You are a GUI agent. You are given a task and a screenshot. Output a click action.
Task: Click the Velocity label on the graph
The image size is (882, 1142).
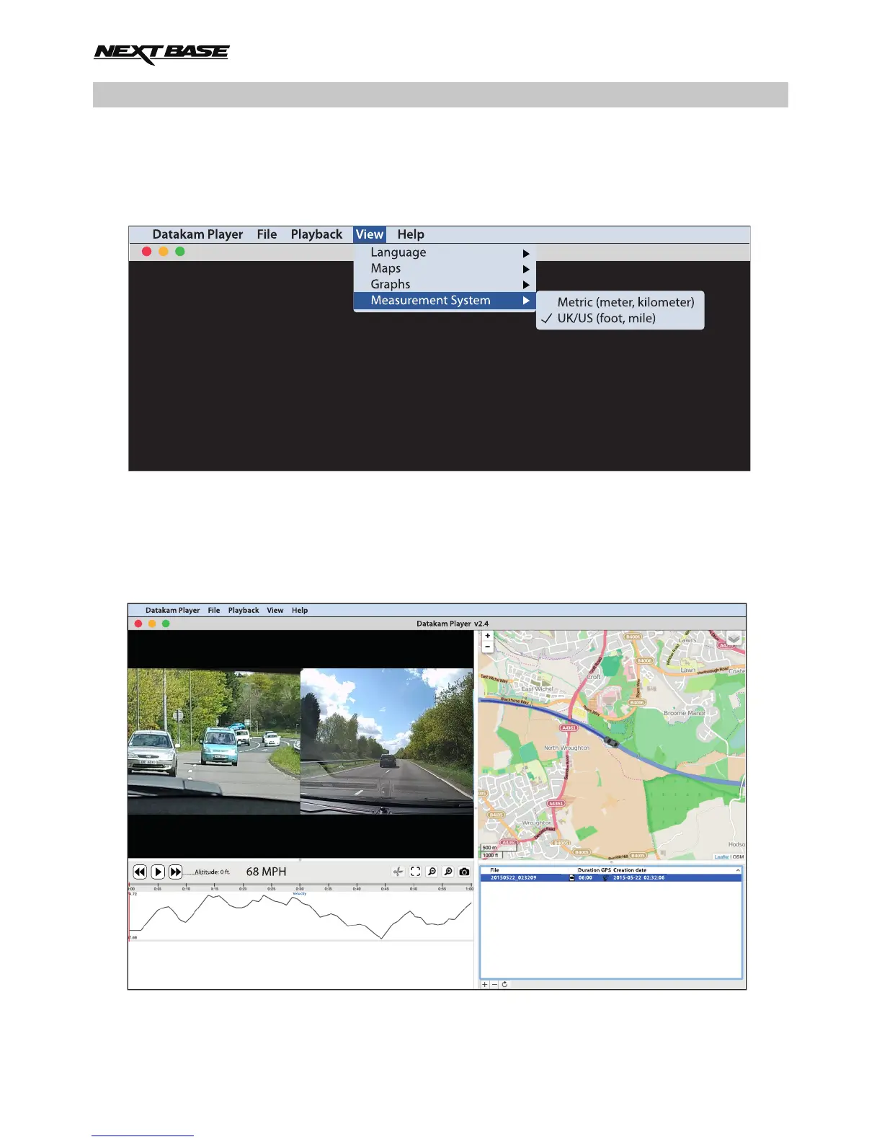point(300,894)
